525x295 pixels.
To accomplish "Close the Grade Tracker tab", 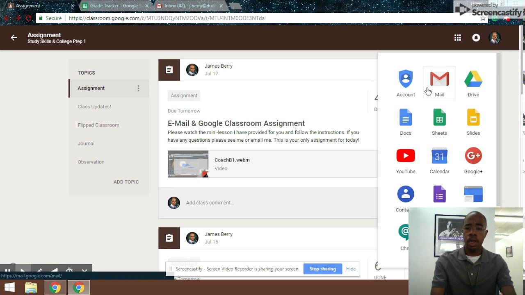I will [x=147, y=6].
